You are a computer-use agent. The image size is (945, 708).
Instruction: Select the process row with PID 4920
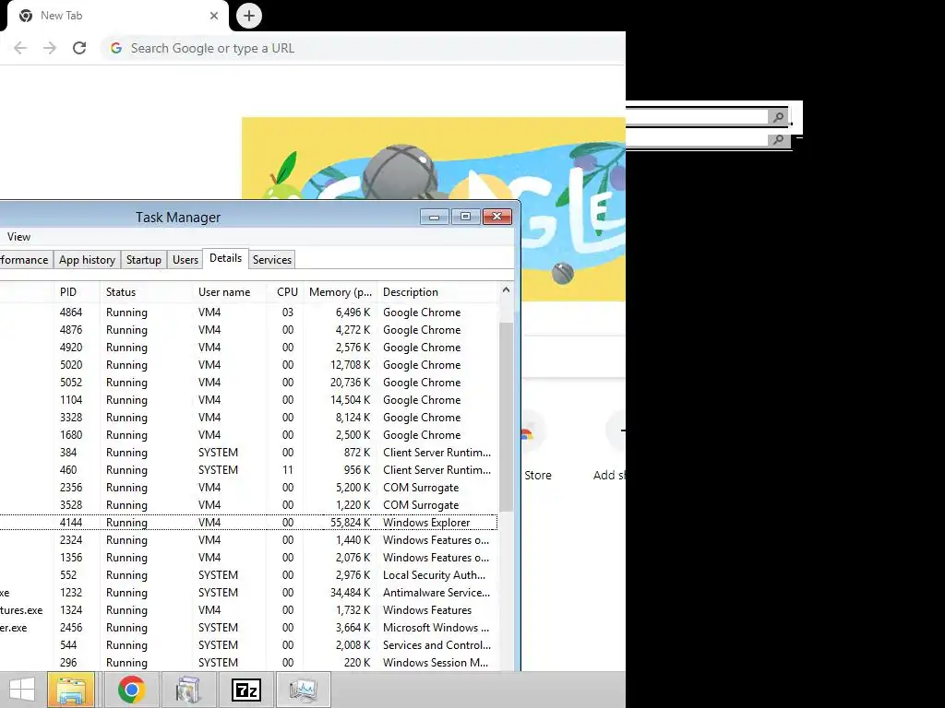[249, 348]
